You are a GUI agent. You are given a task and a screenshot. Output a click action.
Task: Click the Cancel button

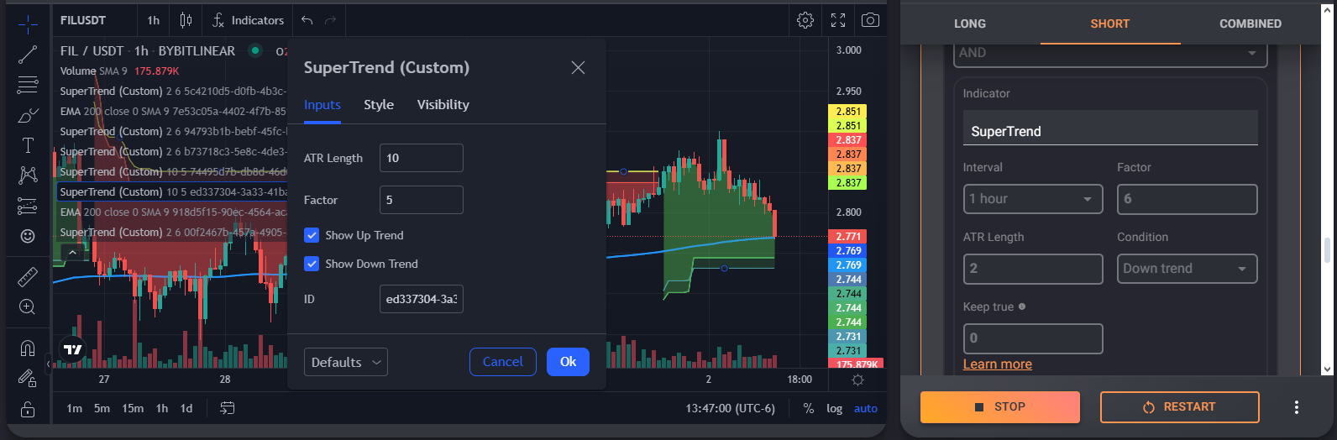click(503, 362)
